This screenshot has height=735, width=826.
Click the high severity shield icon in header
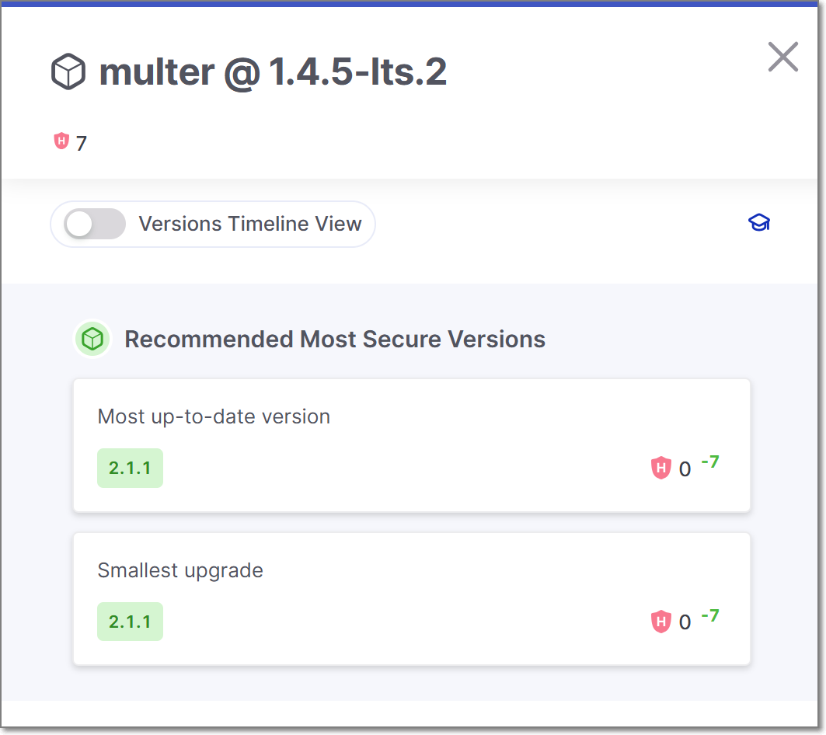[61, 141]
